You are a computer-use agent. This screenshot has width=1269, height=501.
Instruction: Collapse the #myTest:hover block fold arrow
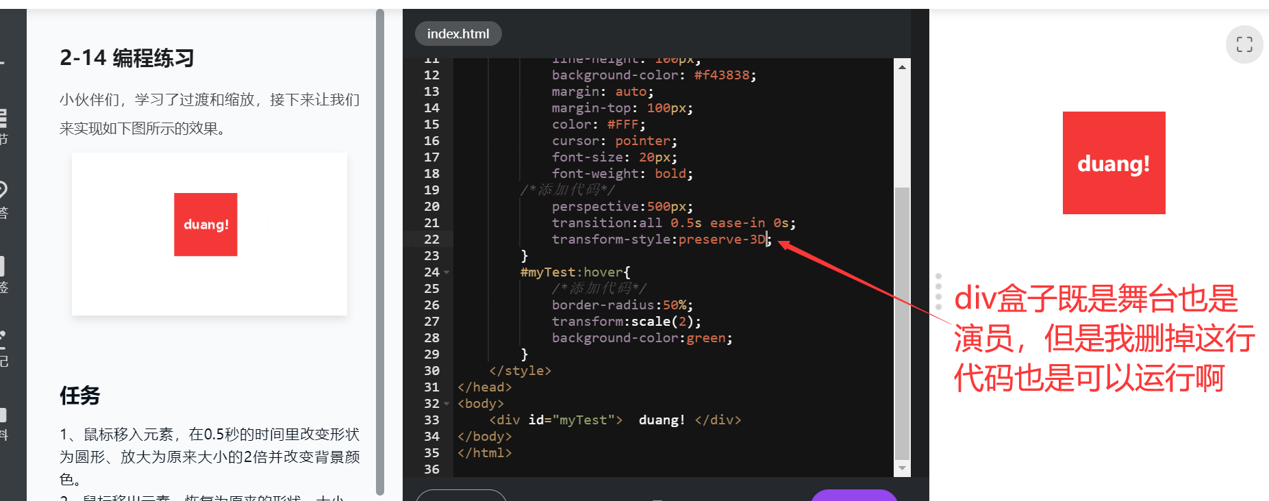pyautogui.click(x=447, y=272)
